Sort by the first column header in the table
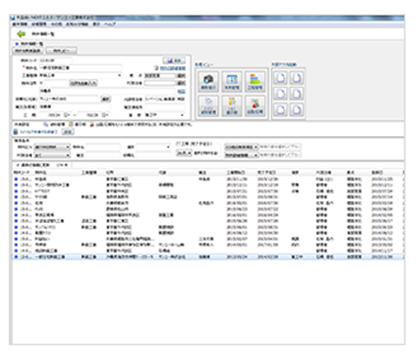Screen dimensions: 417x354 (22, 173)
